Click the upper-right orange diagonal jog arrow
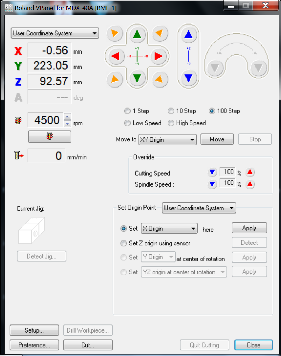 160,34
